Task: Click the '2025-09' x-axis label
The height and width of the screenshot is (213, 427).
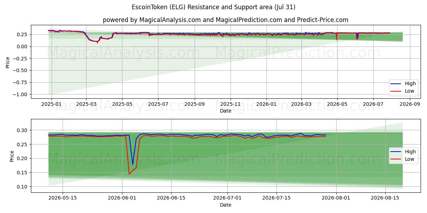Action: click(195, 104)
